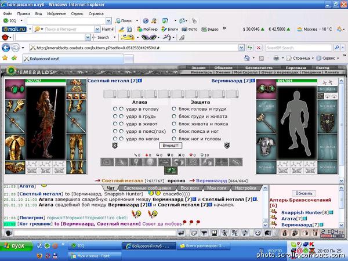The width and height of the screenshot is (348, 261).
Task: Click the Обновить button
Action: pyautogui.click(x=303, y=193)
